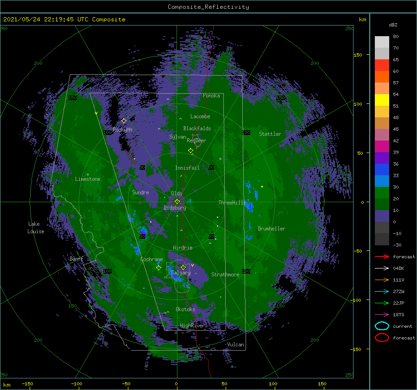Click the dBZ legend heading
The image size is (417, 390).
393,25
